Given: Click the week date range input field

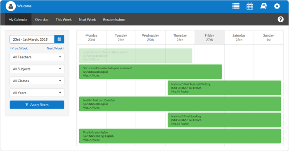Looking at the screenshot, I should tap(32, 39).
